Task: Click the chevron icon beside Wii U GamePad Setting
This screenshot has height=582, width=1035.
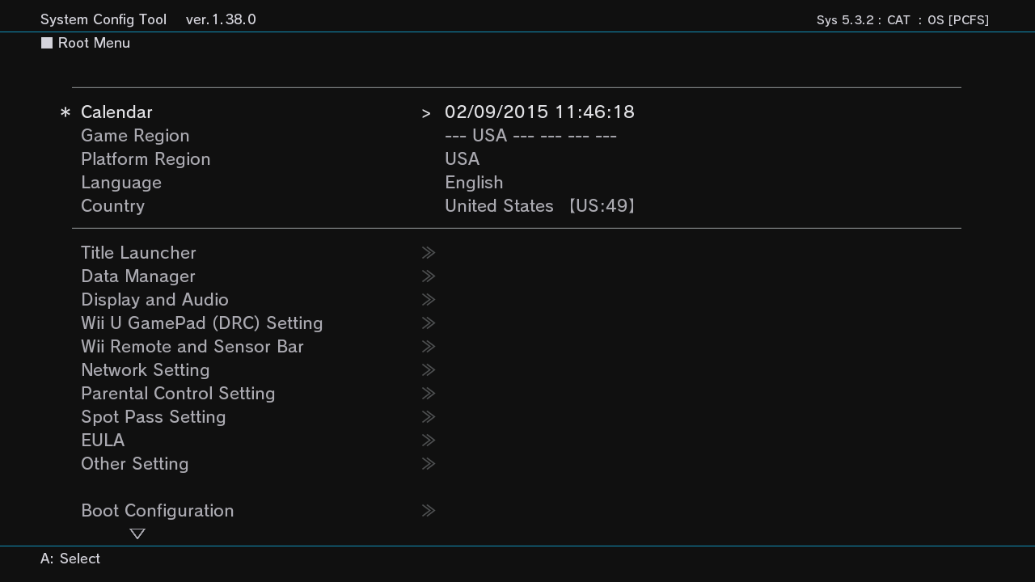Action: pos(429,323)
